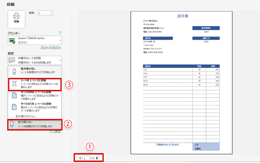Click the printer icon Print button
The width and height of the screenshot is (260, 163).
coord(16,19)
